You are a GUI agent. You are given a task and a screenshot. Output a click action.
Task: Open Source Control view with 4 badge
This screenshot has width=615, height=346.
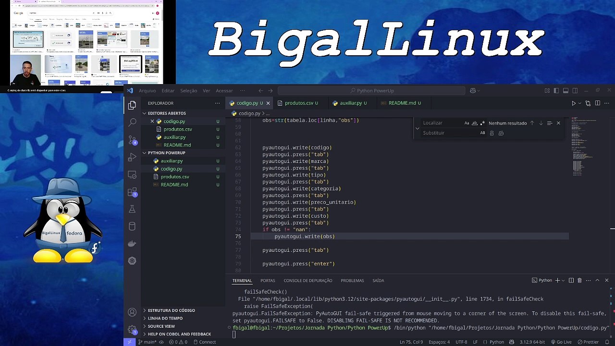(x=132, y=140)
